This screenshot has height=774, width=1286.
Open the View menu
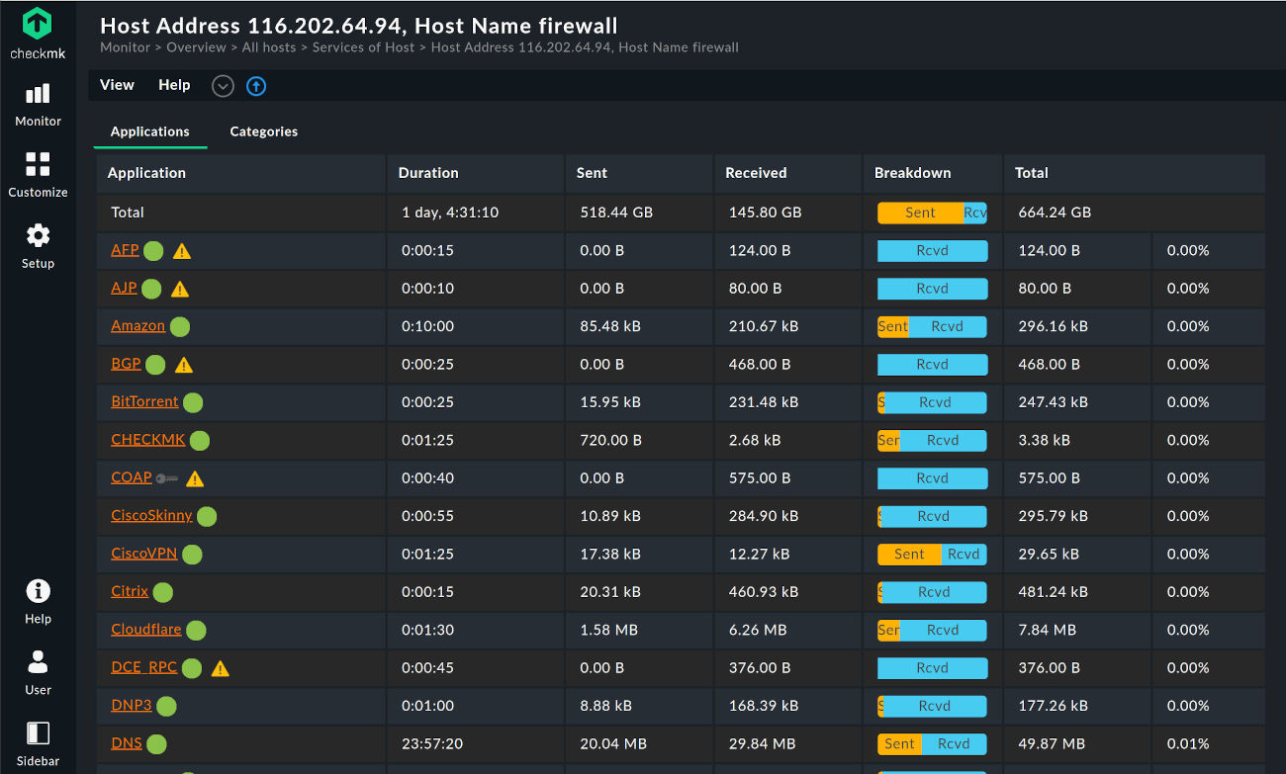(117, 85)
